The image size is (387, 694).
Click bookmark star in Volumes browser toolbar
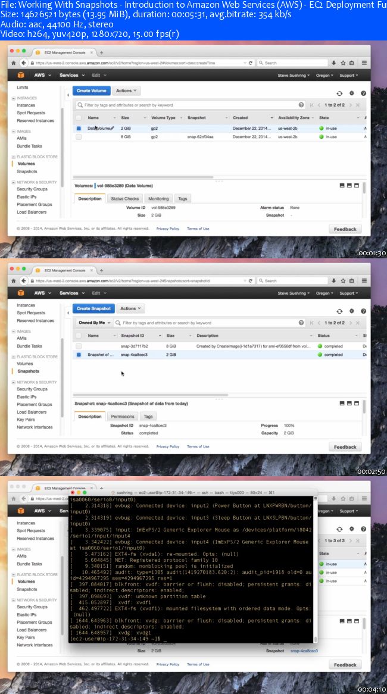point(343,63)
